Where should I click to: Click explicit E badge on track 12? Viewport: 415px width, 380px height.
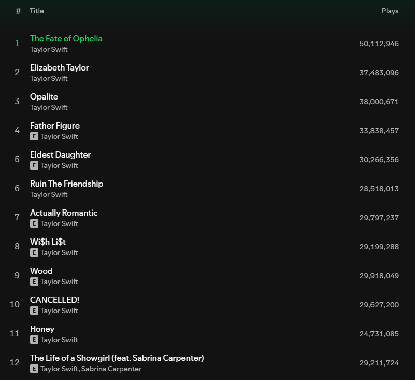click(x=34, y=369)
